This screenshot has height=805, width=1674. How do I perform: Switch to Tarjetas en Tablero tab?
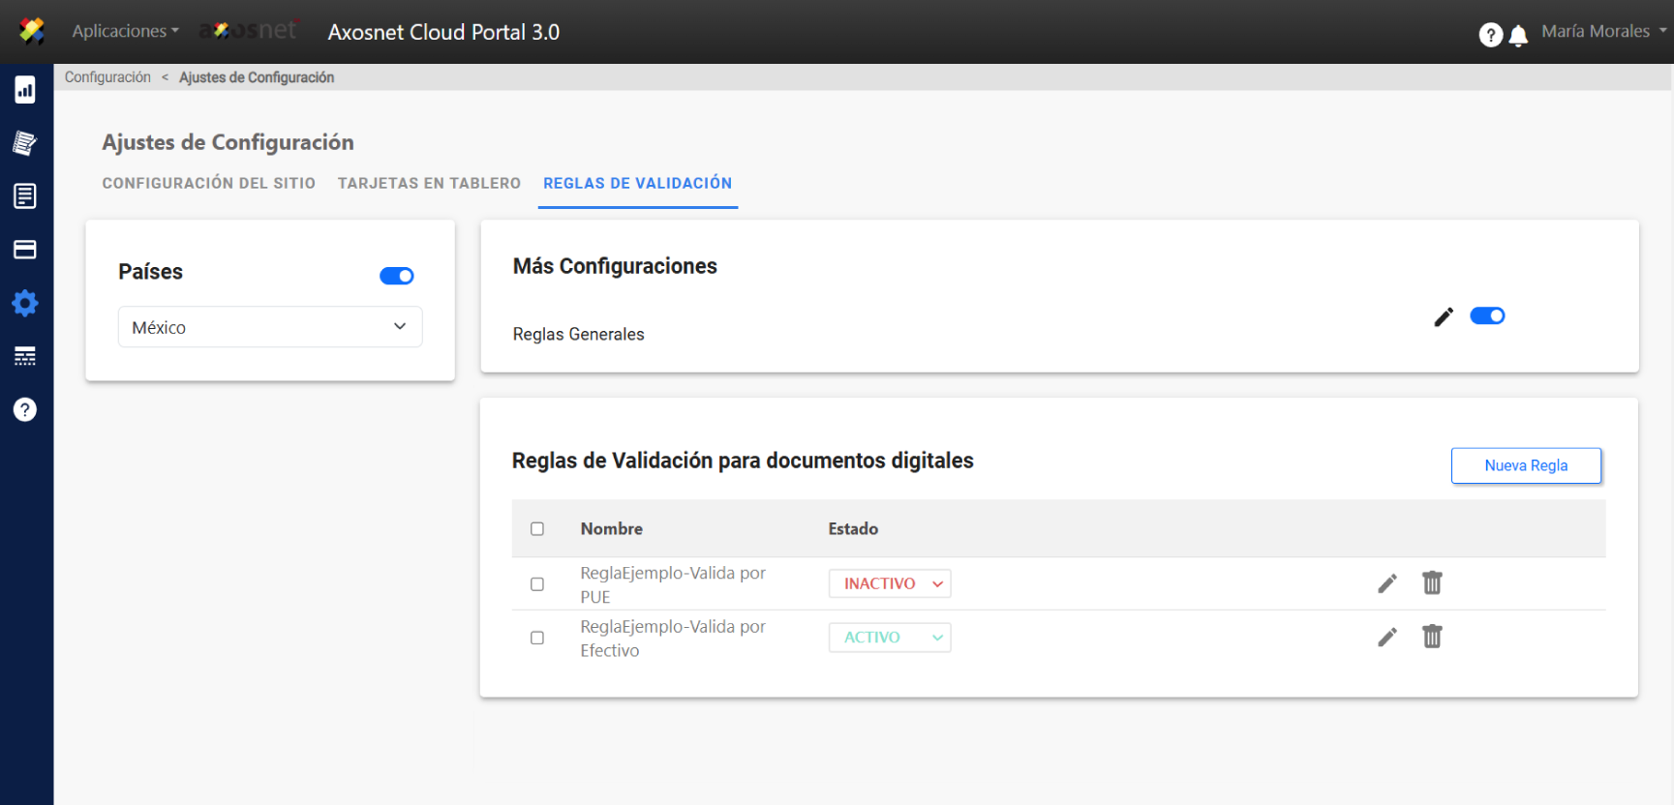[429, 183]
